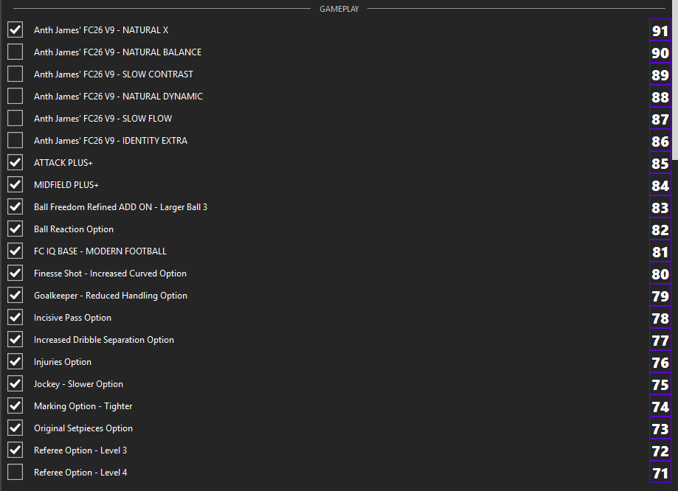Click priority number 79 field

(660, 296)
